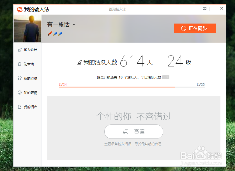
Task: Click the LV24 level label
Action: click(x=63, y=84)
